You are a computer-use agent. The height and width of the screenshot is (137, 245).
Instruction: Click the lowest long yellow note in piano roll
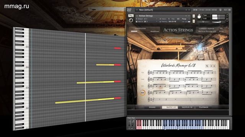coord(85,100)
